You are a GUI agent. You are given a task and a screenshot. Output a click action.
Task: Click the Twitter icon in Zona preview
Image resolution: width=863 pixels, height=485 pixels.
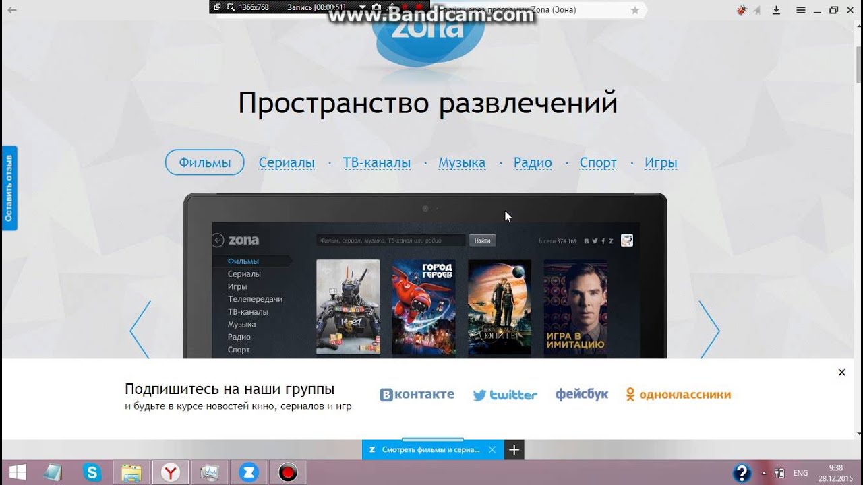point(595,241)
